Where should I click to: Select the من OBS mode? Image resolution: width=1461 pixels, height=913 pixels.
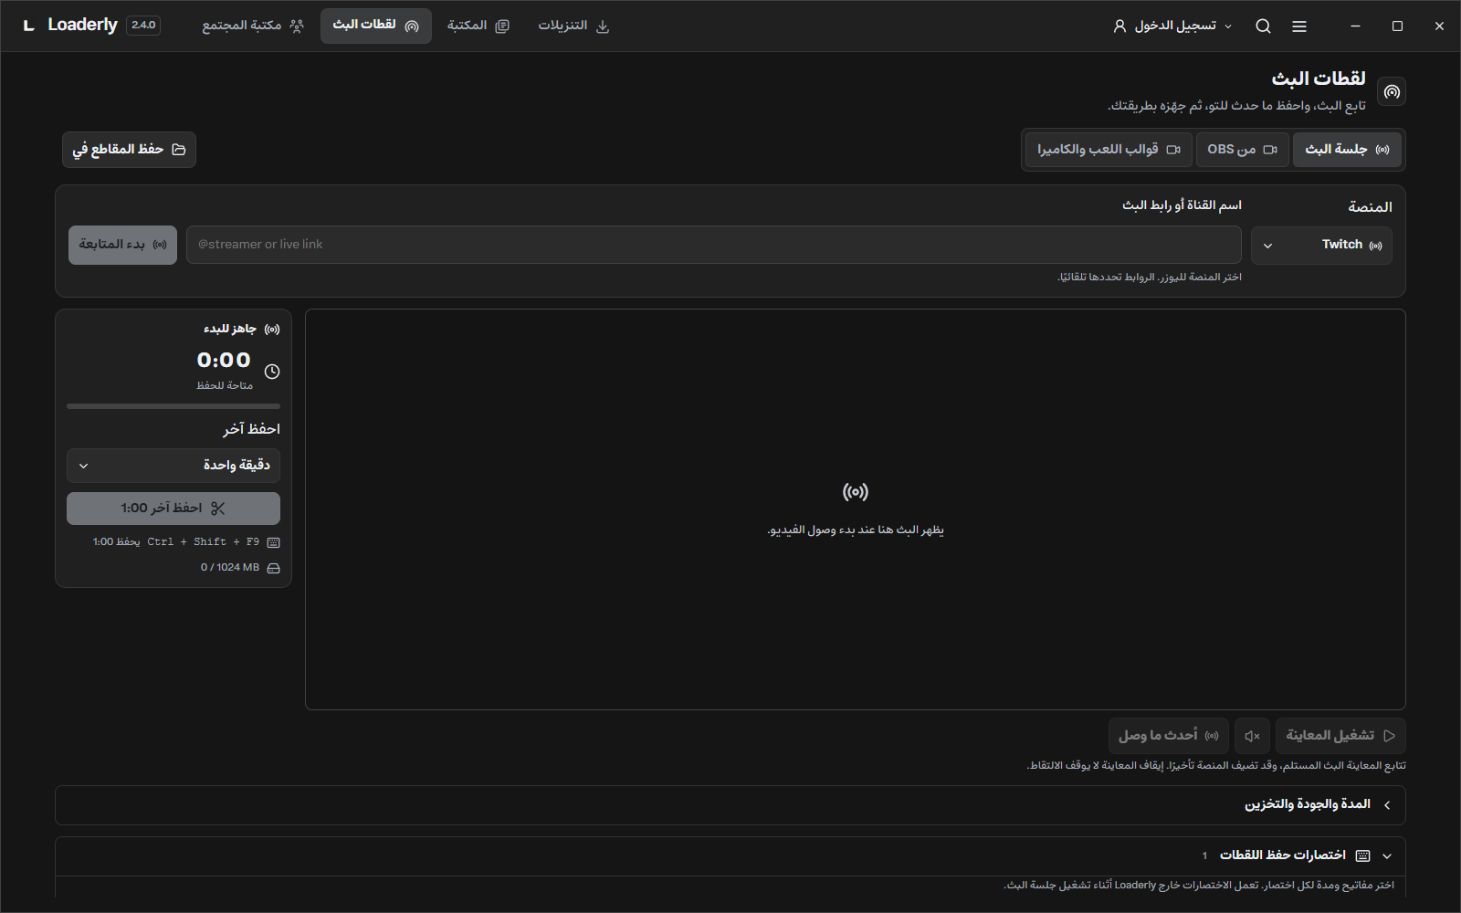tap(1243, 150)
